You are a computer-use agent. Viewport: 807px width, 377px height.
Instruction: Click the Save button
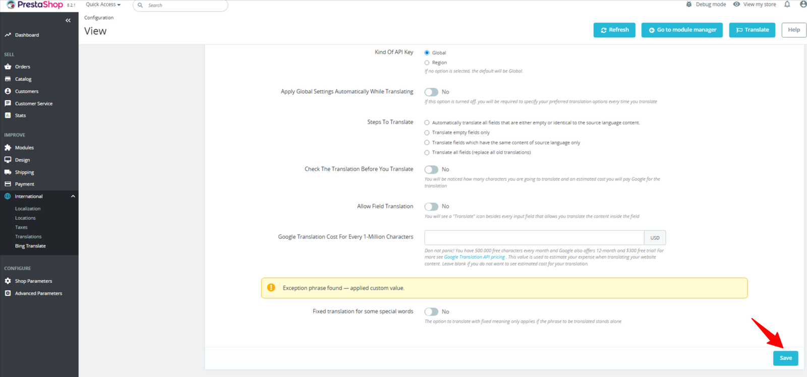point(785,358)
